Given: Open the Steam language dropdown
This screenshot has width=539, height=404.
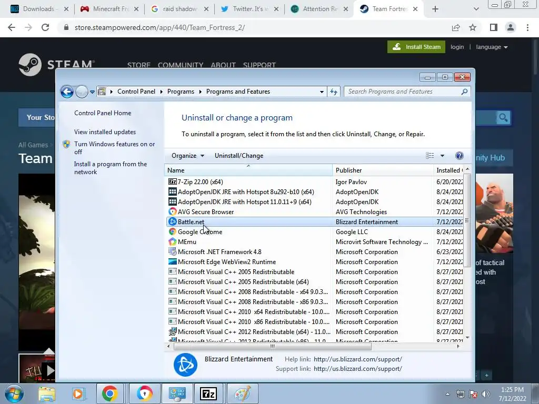Looking at the screenshot, I should (492, 47).
